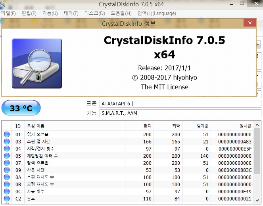Select the 스핀 업 시간 attribute name
Screen dimensions: 263x206
pos(38,141)
